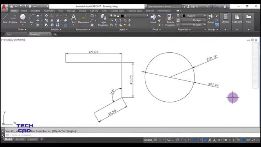Click the Group tool
This screenshot has width=261, height=147.
[210, 19]
